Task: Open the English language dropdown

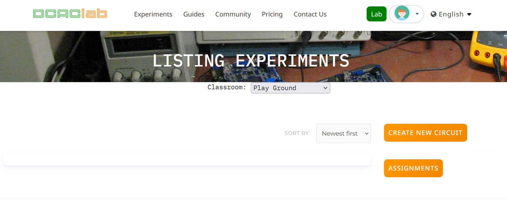Action: pyautogui.click(x=451, y=14)
